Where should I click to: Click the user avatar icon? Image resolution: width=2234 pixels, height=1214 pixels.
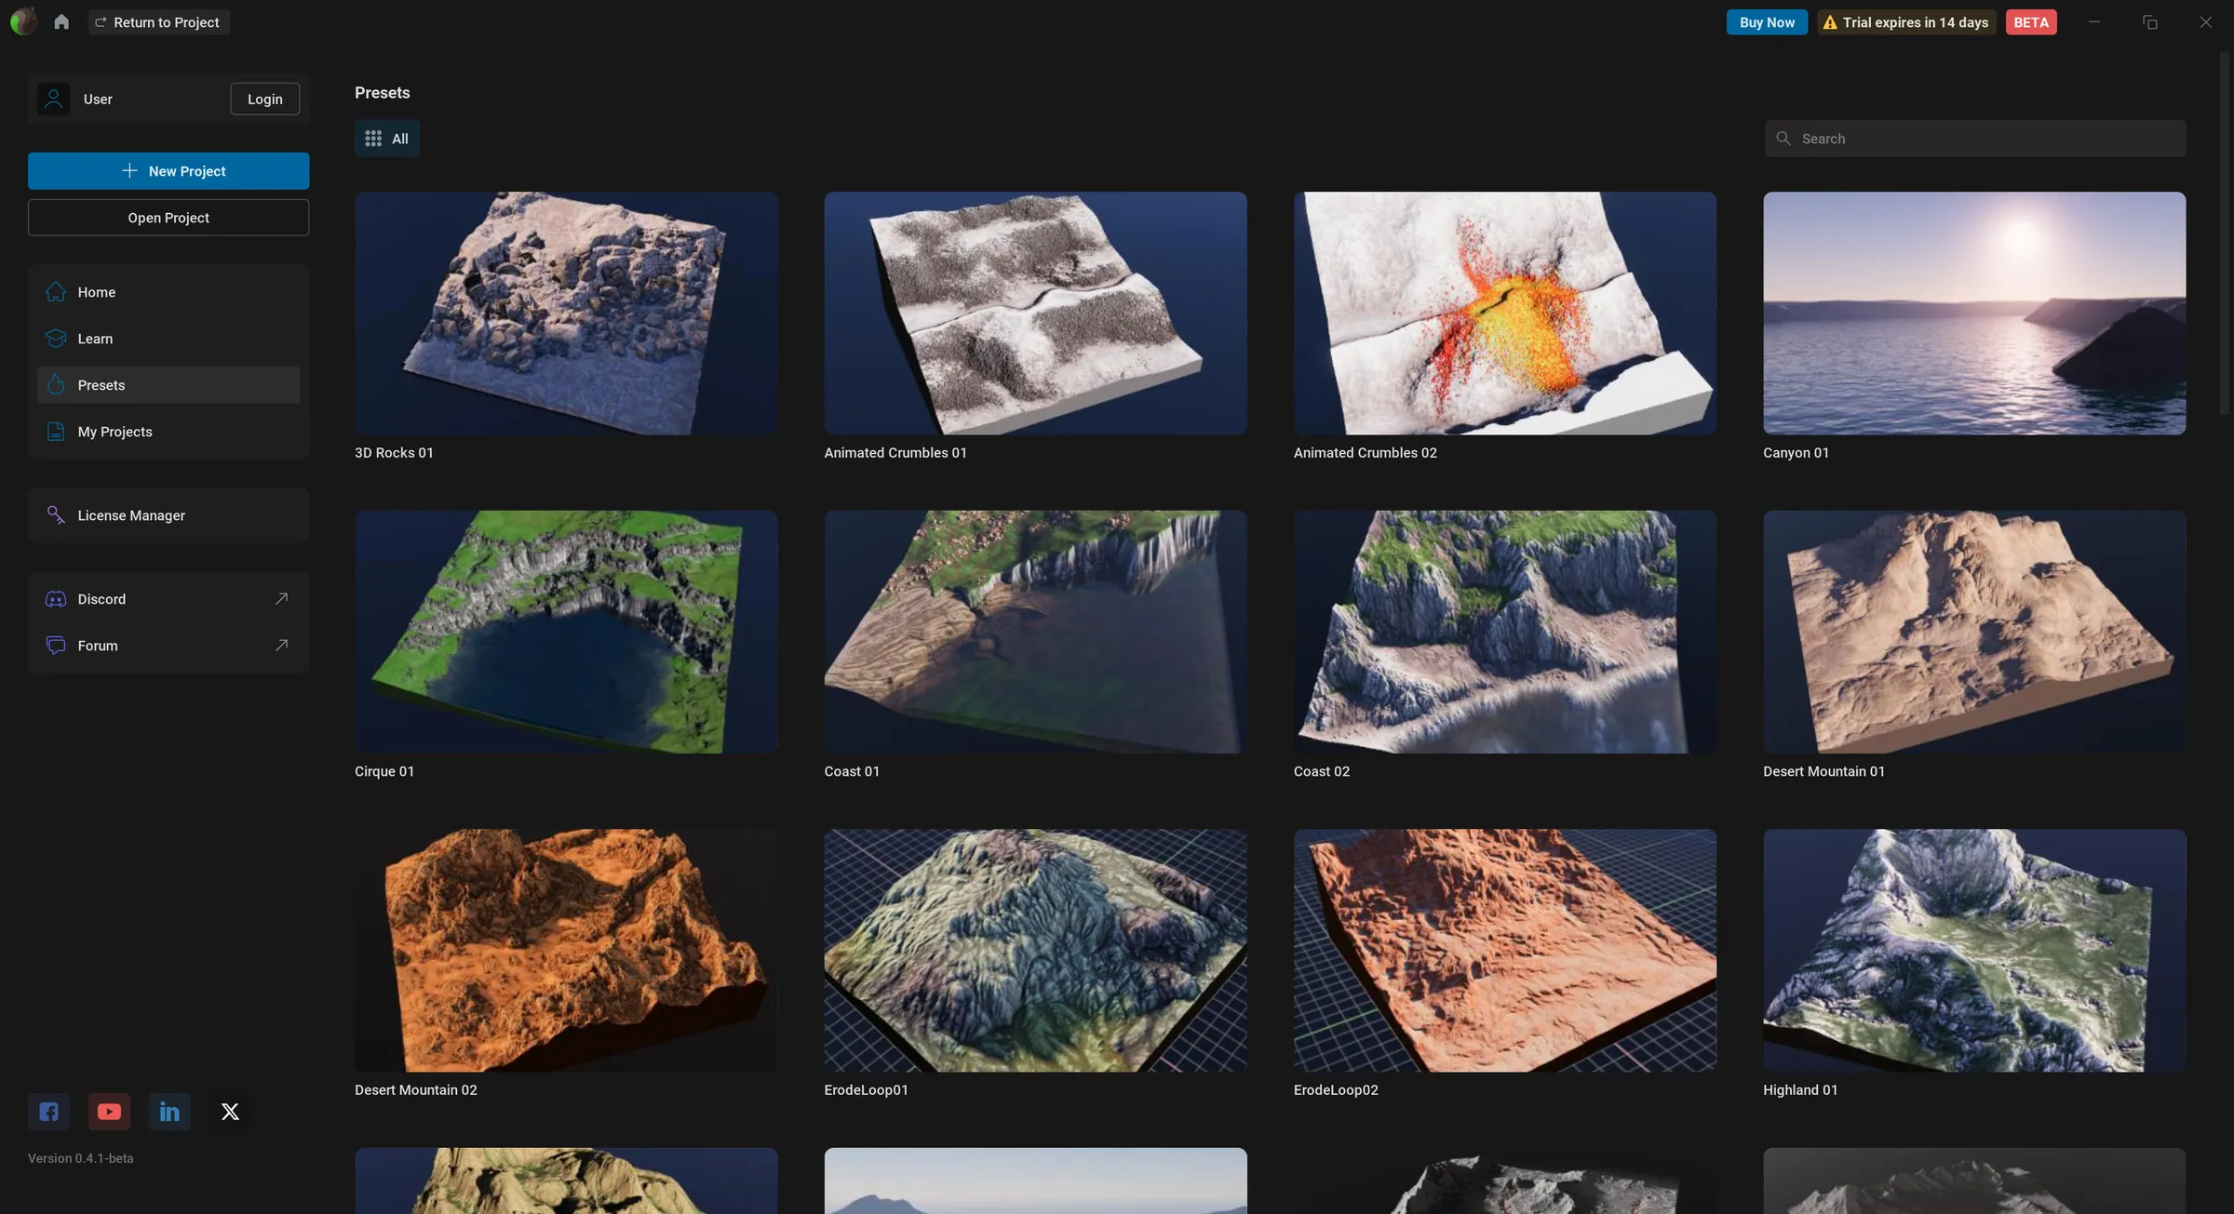[53, 99]
